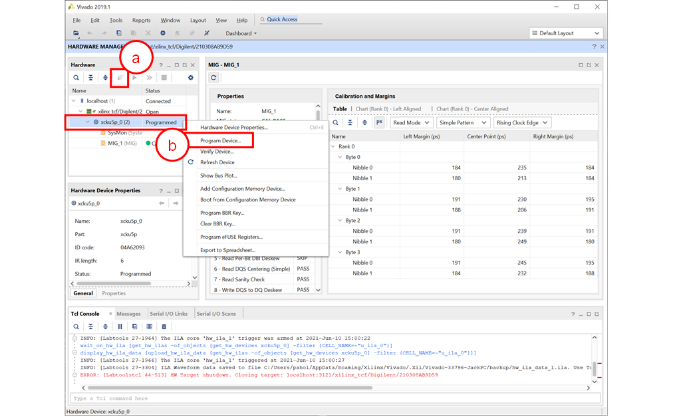The image size is (675, 417).
Task: Search in the Tcl Console
Action: tap(76, 327)
